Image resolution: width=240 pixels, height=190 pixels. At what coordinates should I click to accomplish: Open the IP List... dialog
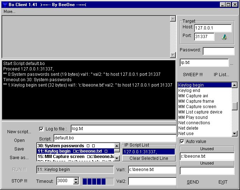tap(221, 75)
